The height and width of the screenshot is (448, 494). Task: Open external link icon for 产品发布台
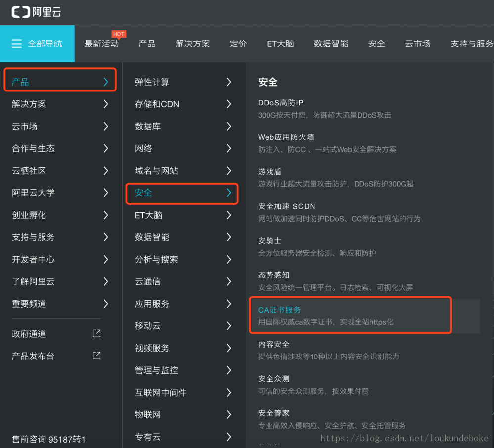click(97, 356)
